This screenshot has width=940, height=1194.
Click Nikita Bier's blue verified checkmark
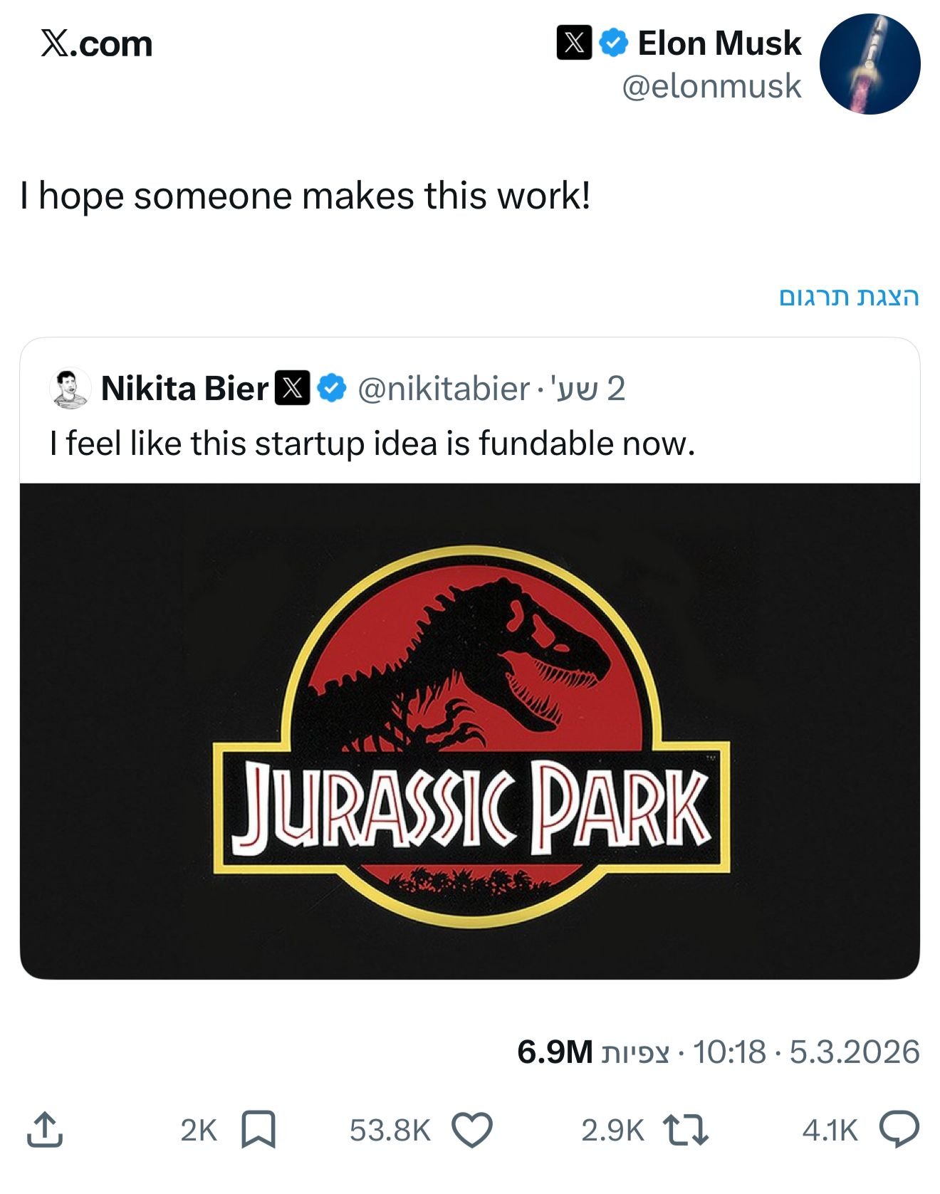(331, 389)
